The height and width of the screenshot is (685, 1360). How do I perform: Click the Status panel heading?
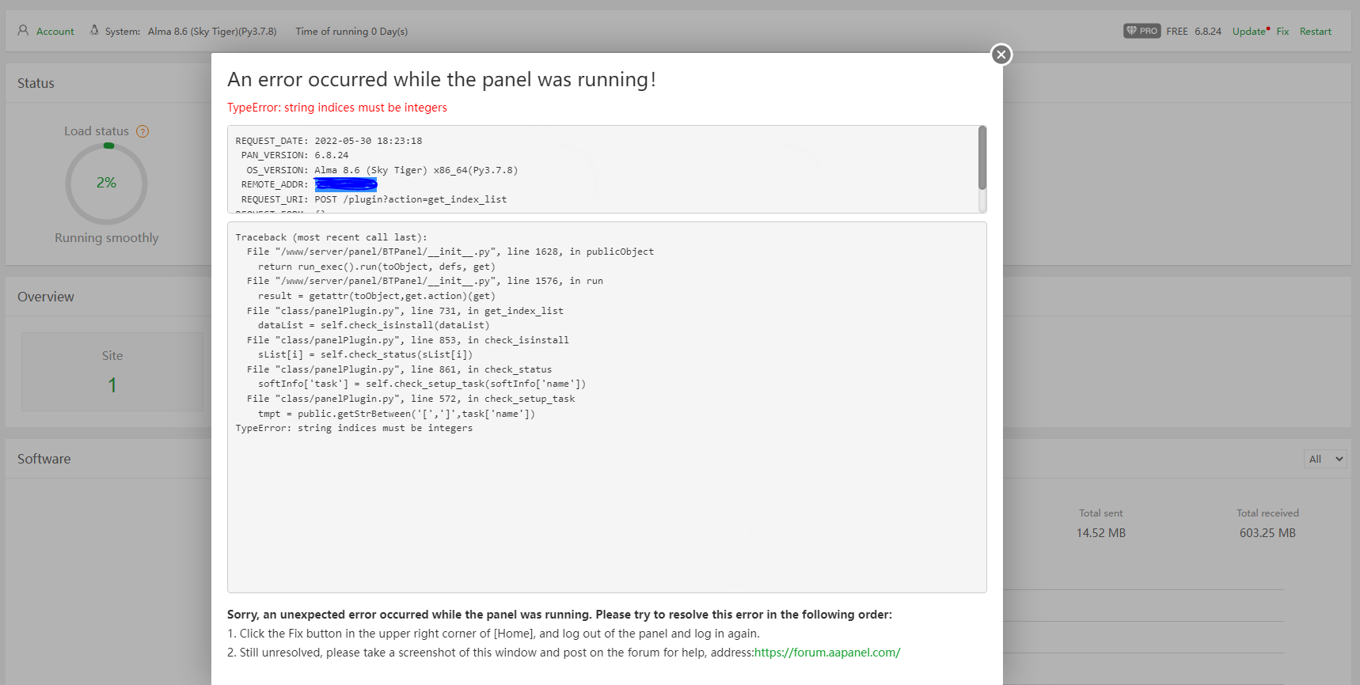pyautogui.click(x=36, y=83)
